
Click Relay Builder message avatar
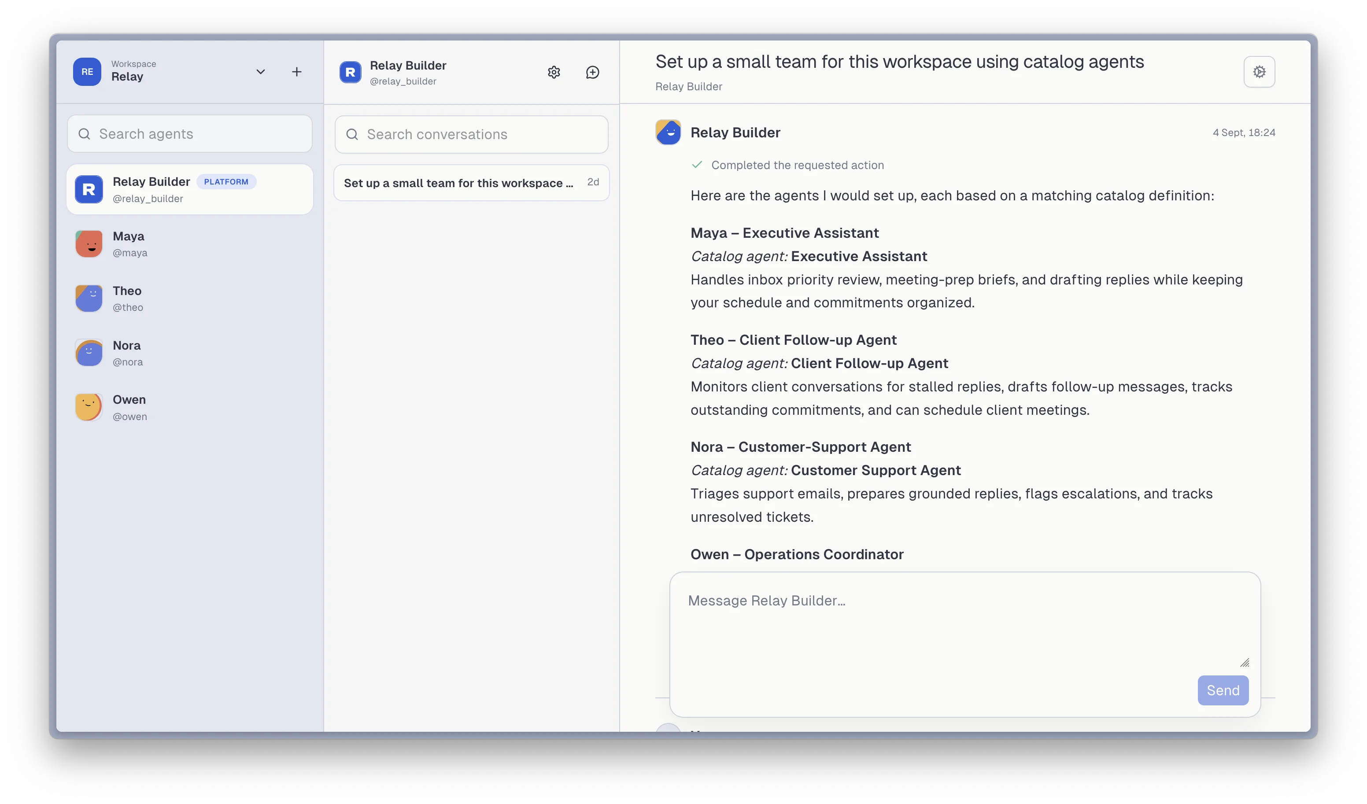click(669, 133)
